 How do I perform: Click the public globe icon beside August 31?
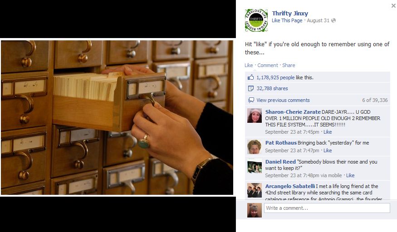[333, 20]
